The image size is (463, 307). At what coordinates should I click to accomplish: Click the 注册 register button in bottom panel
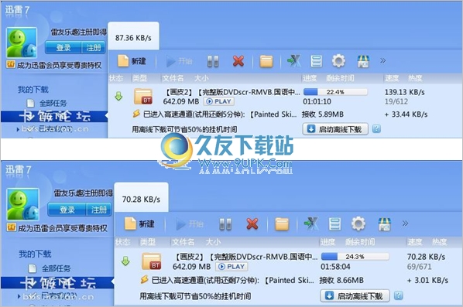coord(99,210)
